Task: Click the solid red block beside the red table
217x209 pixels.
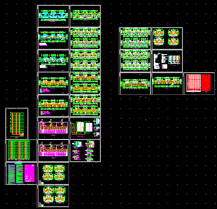Action: coord(206,83)
